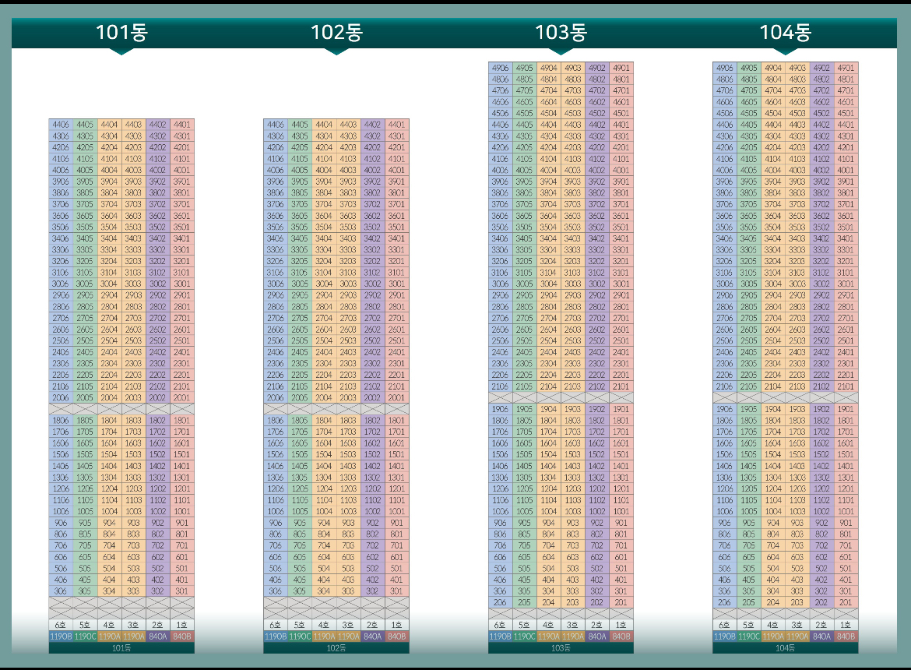Image resolution: width=911 pixels, height=670 pixels.
Task: Select the 1호 column label in 104동
Action: coord(846,625)
